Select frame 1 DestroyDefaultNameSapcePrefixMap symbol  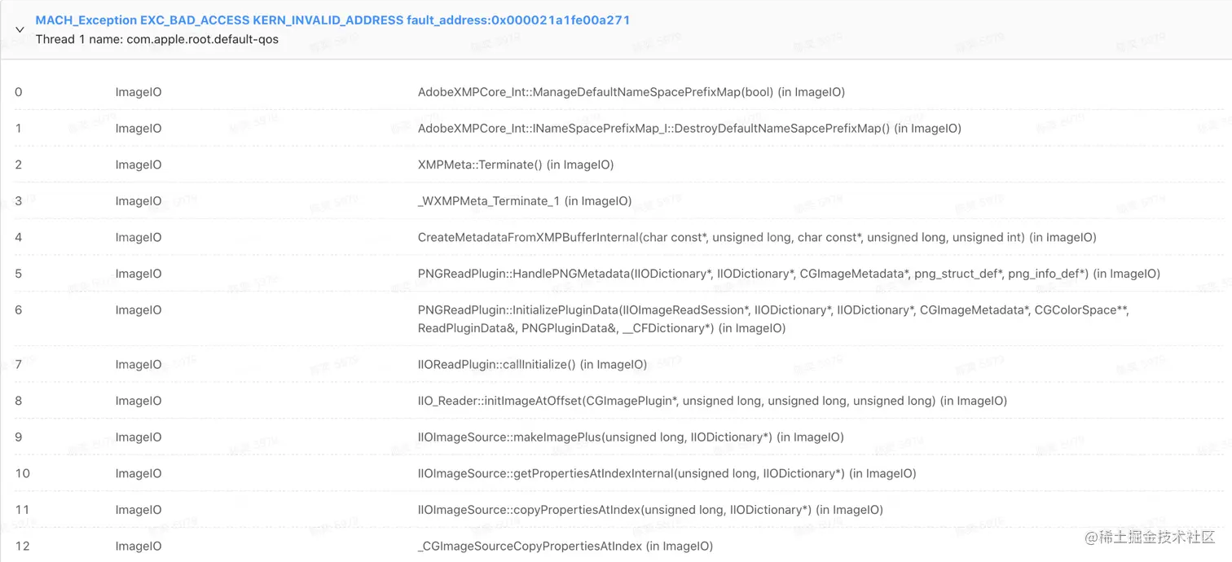click(689, 128)
